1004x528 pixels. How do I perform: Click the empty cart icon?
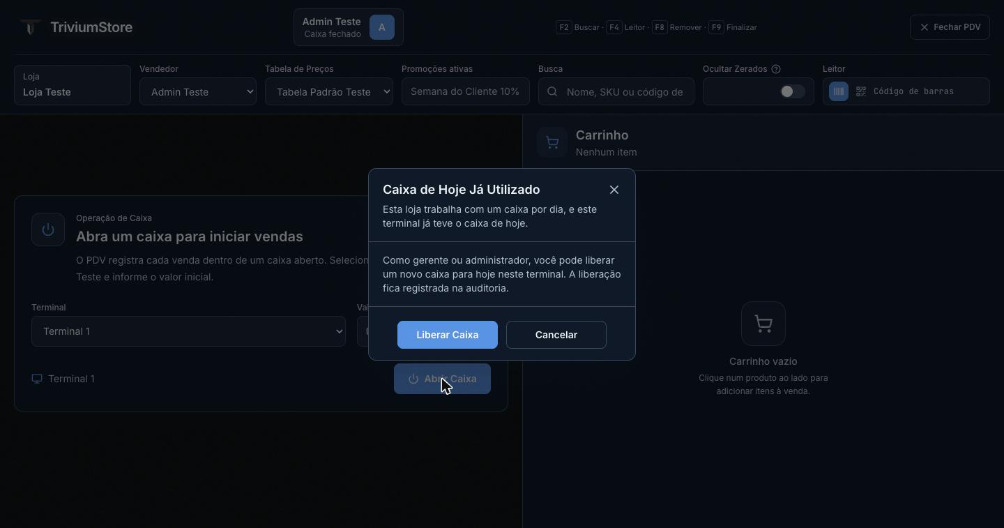coord(763,324)
